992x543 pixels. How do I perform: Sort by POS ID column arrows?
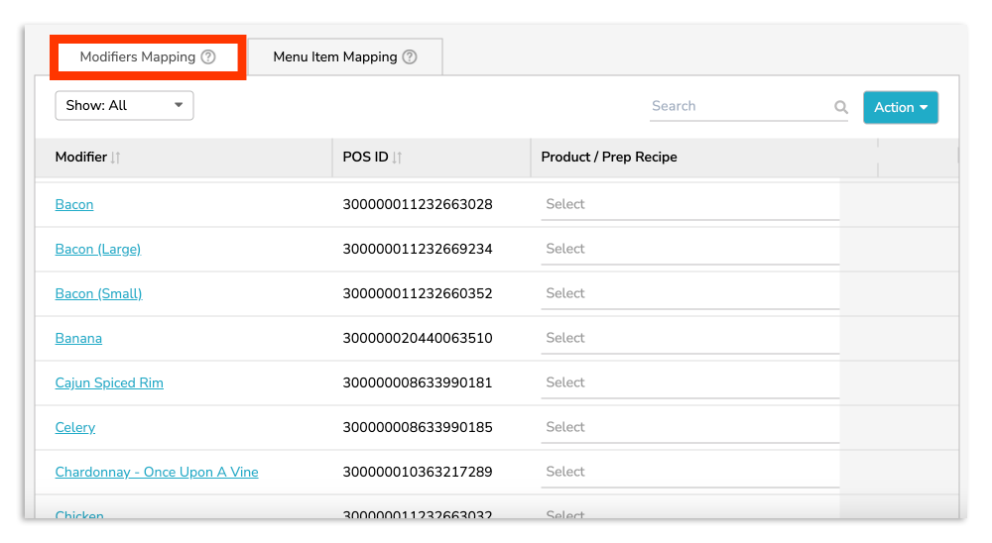click(x=398, y=158)
